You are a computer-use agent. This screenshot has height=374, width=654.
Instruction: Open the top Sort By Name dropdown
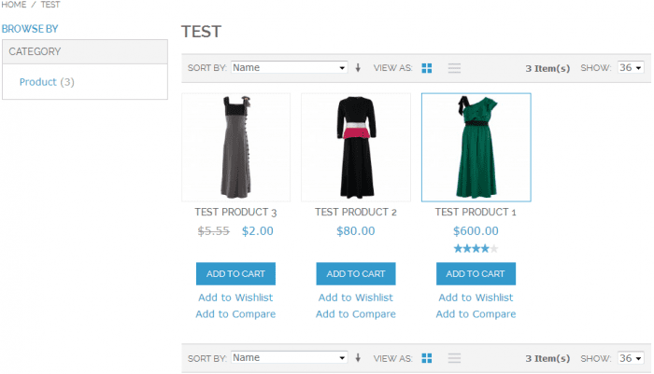coord(289,68)
